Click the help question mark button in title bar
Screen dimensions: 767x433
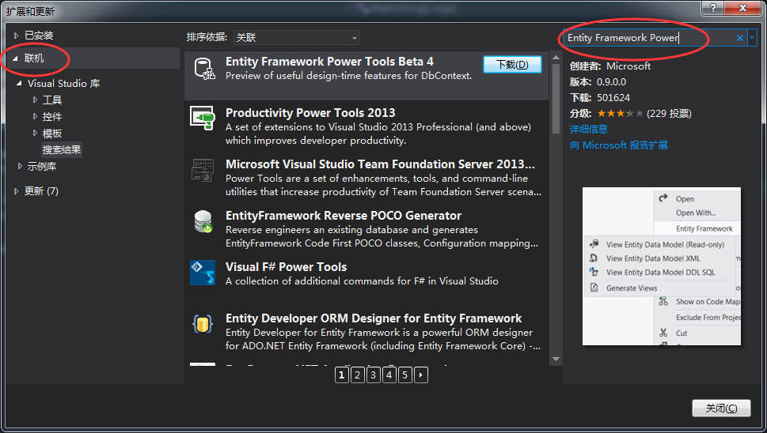tap(713, 8)
